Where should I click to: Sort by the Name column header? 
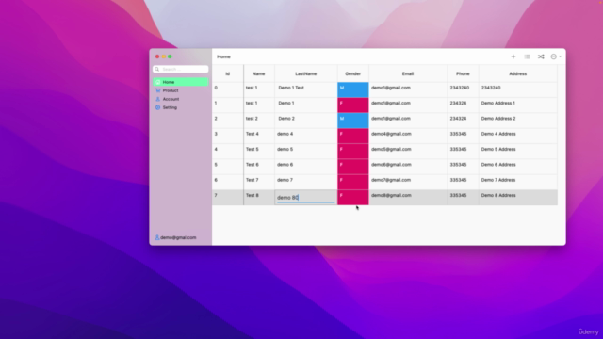point(259,73)
